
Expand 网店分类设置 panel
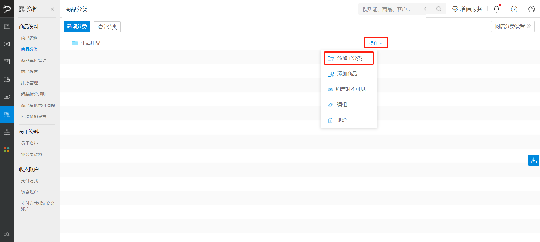click(512, 26)
